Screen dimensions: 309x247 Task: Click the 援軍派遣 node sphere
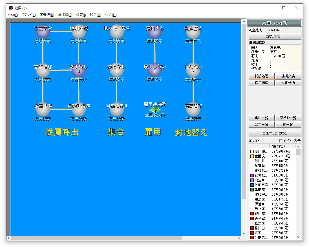click(x=43, y=110)
